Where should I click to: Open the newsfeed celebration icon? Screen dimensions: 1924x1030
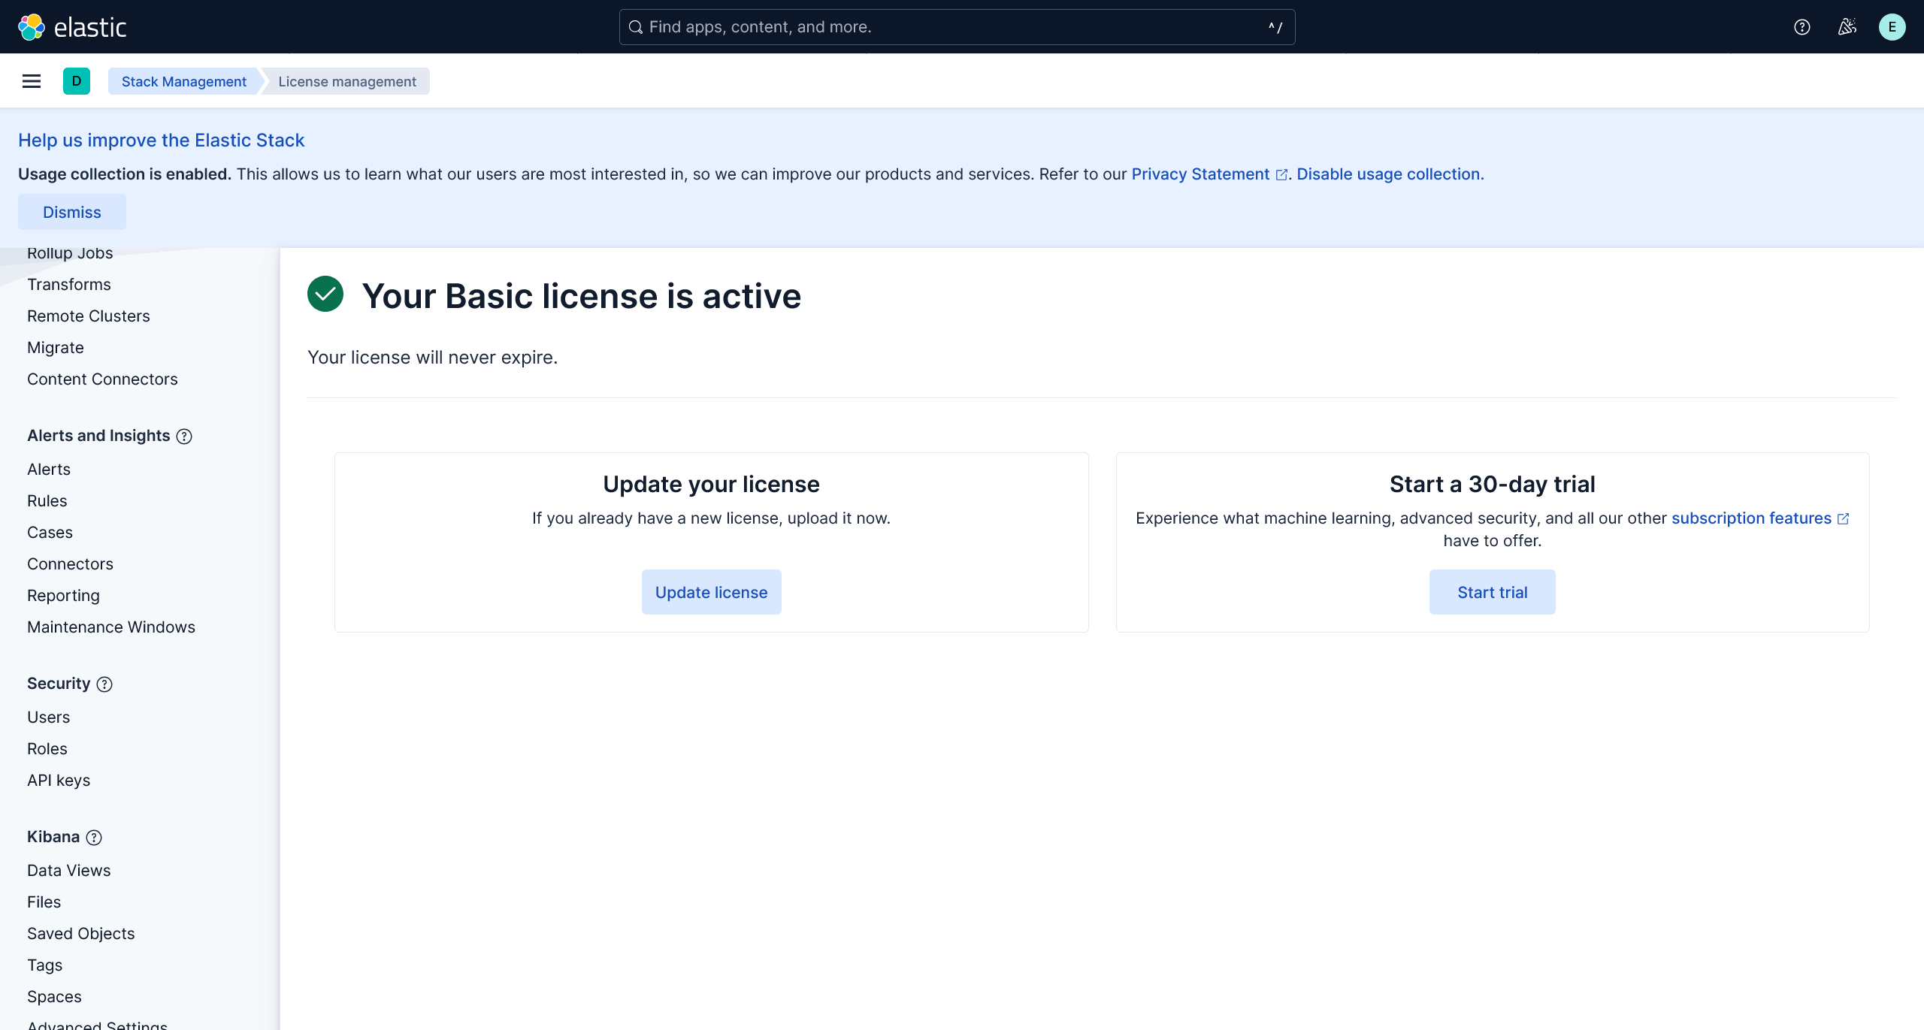(x=1847, y=27)
